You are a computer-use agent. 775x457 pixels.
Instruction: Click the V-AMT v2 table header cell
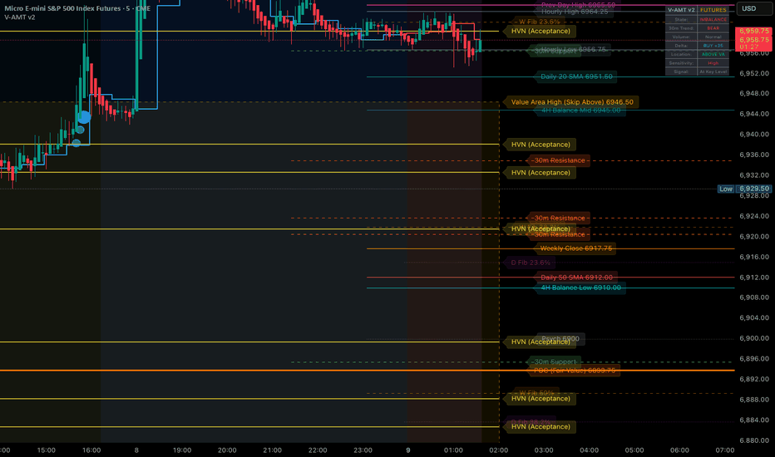pyautogui.click(x=681, y=10)
